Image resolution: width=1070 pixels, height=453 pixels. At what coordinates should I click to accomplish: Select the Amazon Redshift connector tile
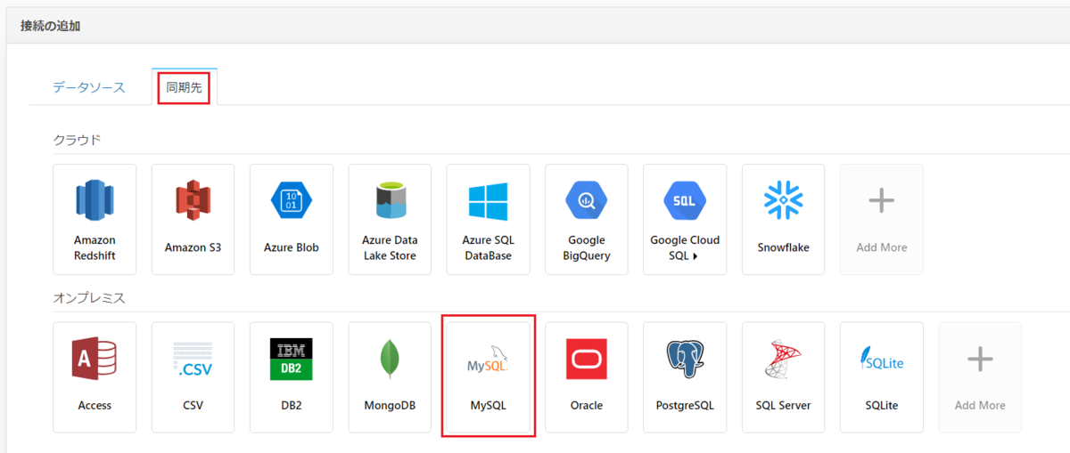click(95, 219)
